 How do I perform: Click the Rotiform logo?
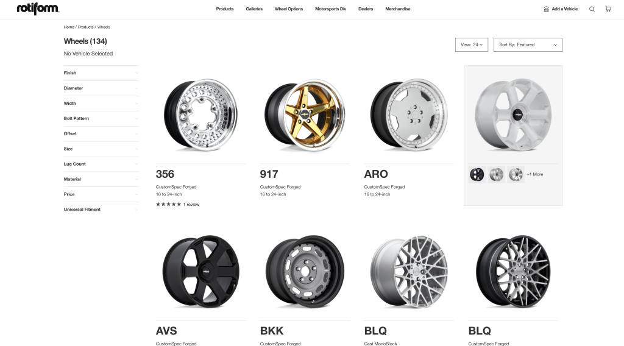click(x=38, y=9)
